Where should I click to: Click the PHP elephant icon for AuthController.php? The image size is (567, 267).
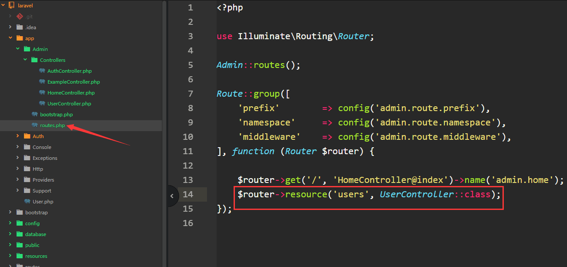tap(42, 71)
